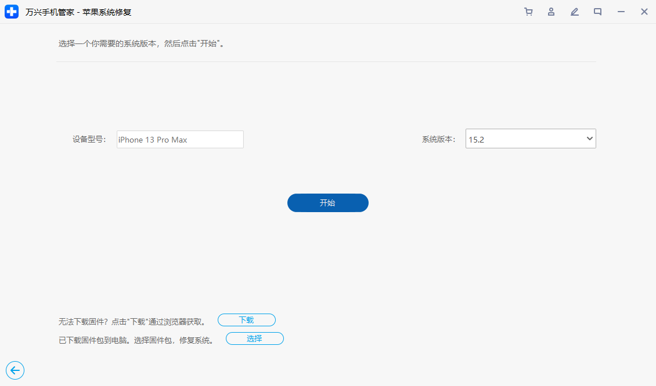Click the iPhone 13 Pro Max input field
656x386 pixels.
click(x=179, y=139)
